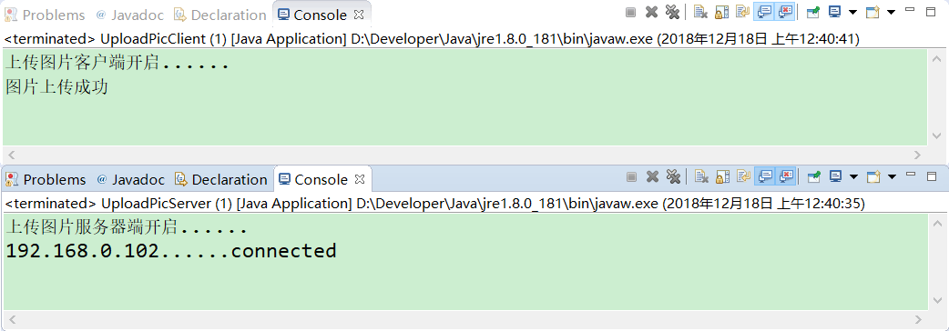Toggle show console on error output in bottom panel
The width and height of the screenshot is (949, 331).
click(x=786, y=176)
